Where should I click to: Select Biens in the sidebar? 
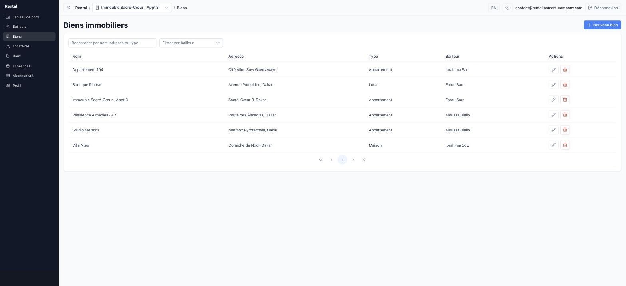[29, 37]
